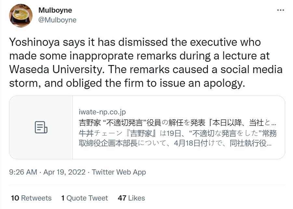This screenshot has width=293, height=209.
Task: View the 10 Retweets list
Action: pos(31,198)
